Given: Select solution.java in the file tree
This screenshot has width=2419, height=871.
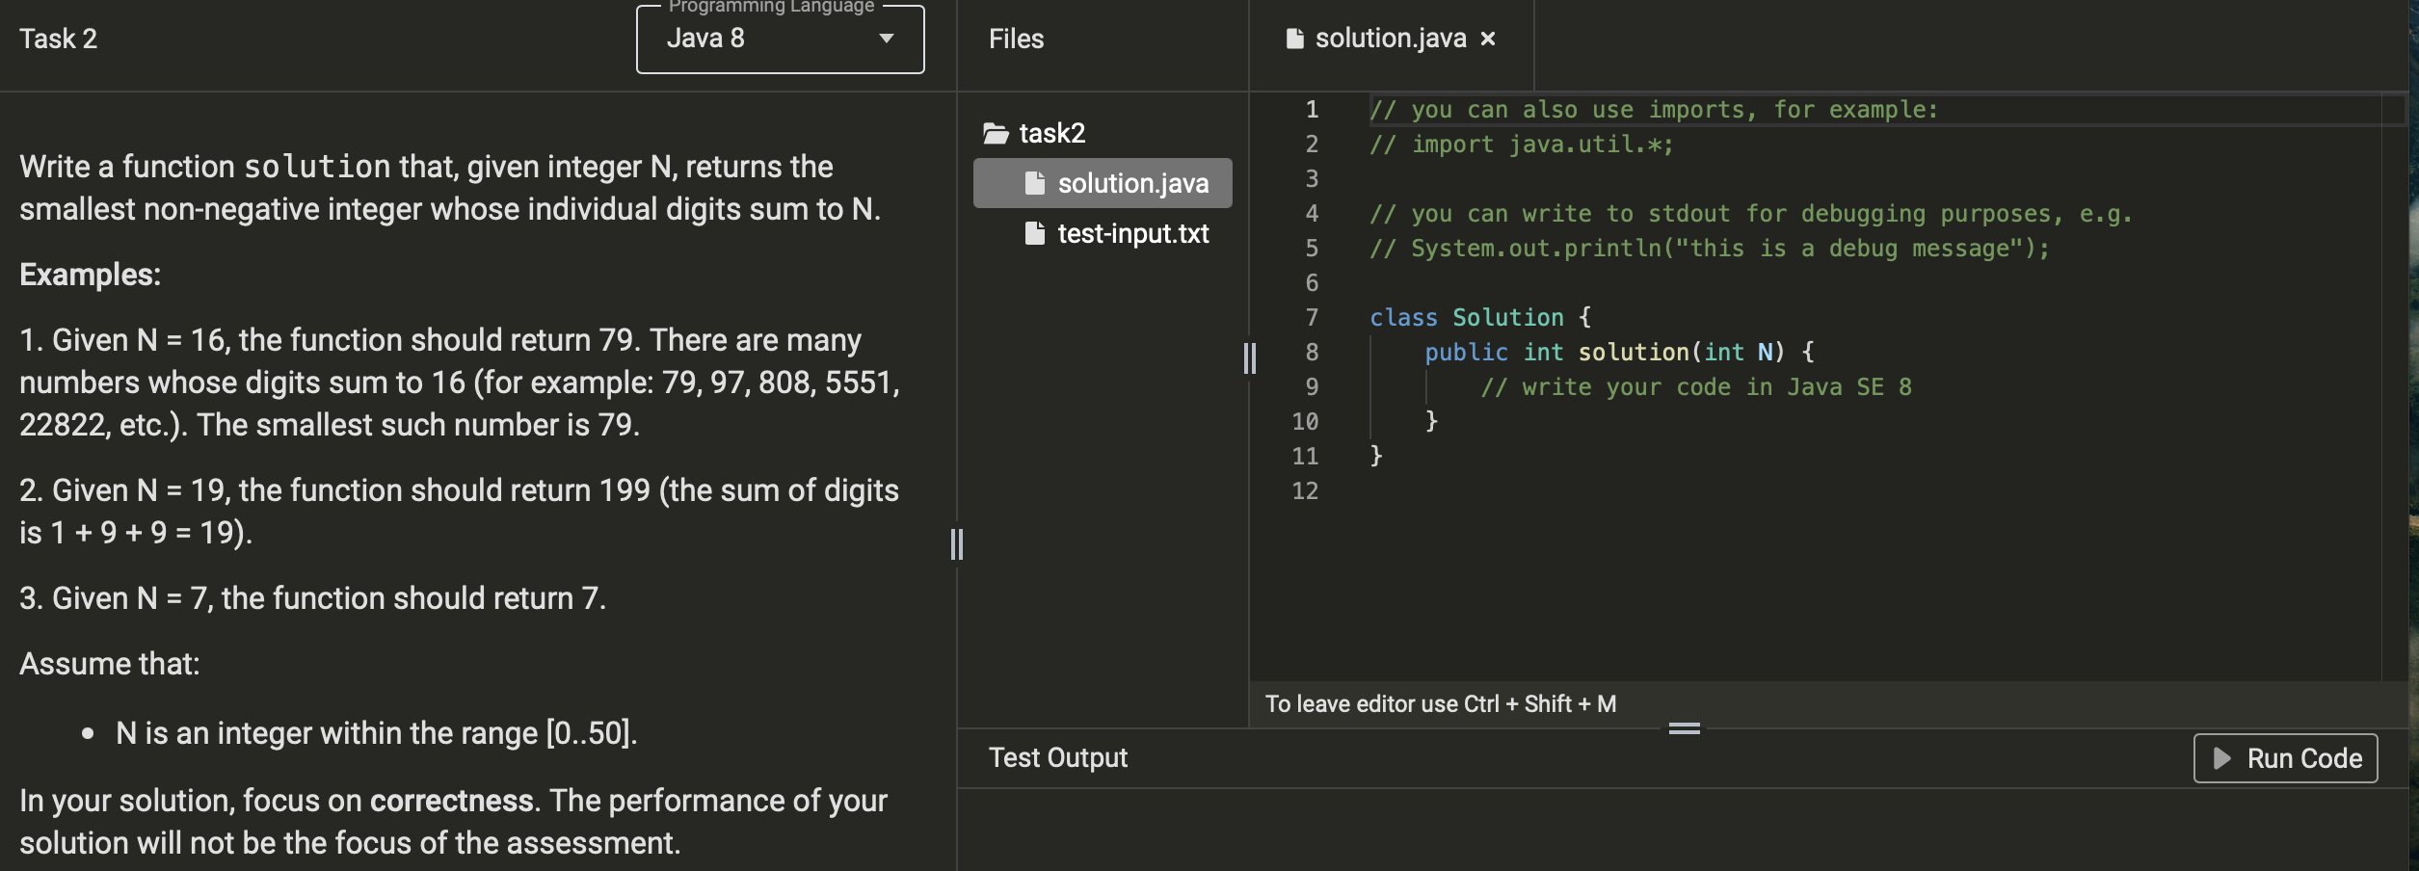Looking at the screenshot, I should 1103,183.
